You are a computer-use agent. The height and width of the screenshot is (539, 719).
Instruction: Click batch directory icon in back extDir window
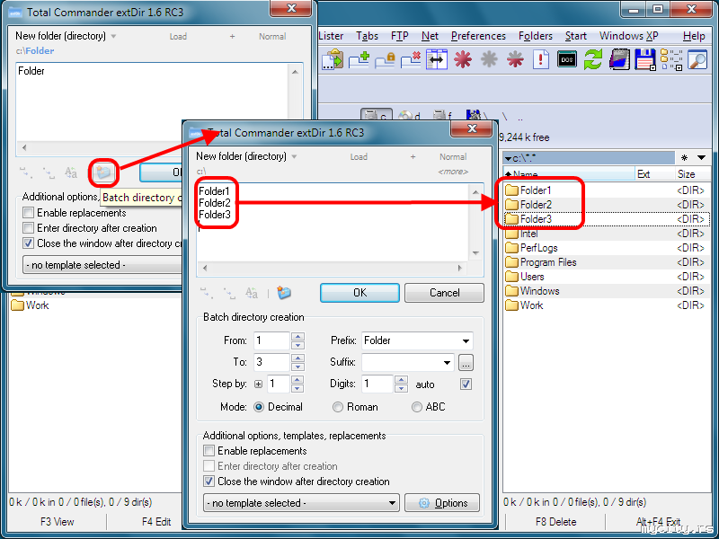point(103,172)
